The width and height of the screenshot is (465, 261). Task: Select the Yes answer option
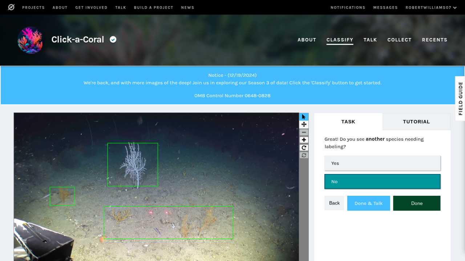(382, 163)
